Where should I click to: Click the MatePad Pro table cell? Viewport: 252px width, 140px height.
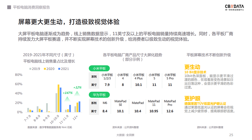170,103
